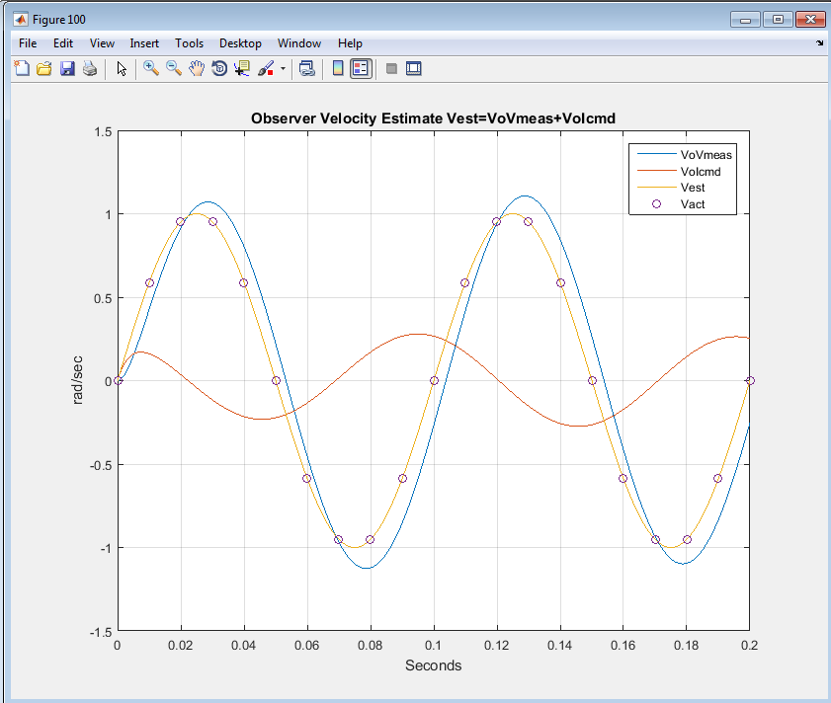Click the Vact marker at 0.05 seconds
Screen dimensions: 831x703
(x=276, y=380)
